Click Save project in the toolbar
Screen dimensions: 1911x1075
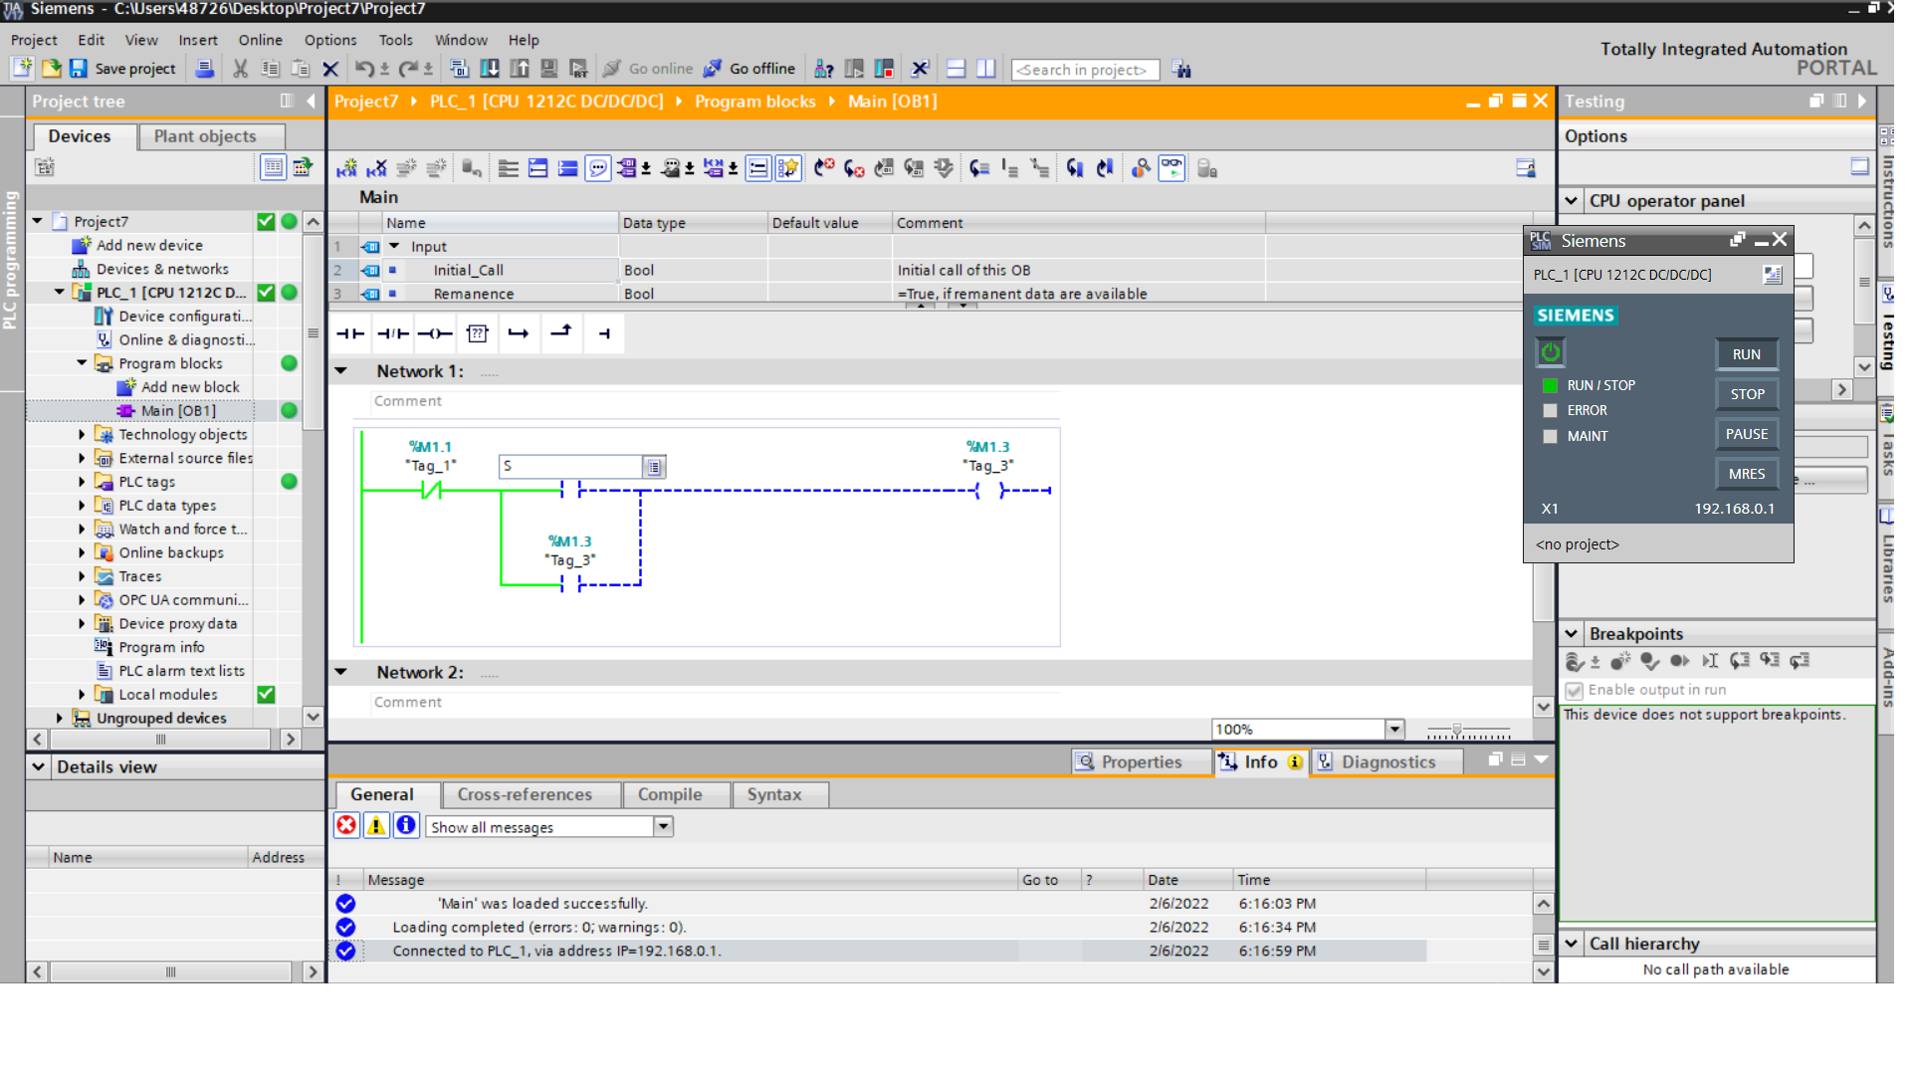(x=122, y=69)
